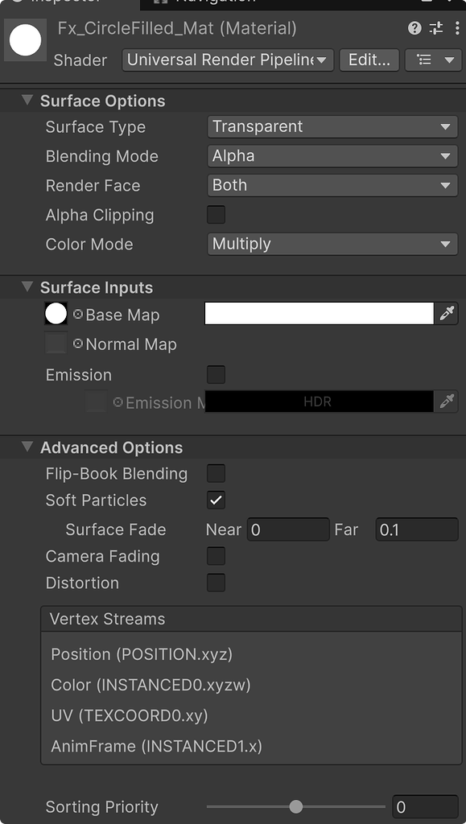Screen dimensions: 466x824
Task: Open the Render Face dropdown
Action: coord(332,185)
